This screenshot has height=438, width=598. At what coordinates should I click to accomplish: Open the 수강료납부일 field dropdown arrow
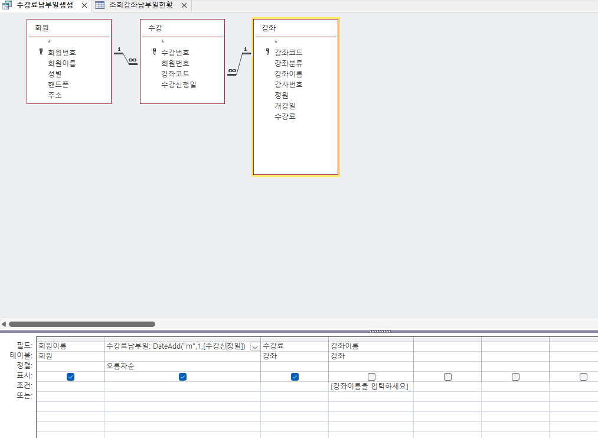point(254,347)
